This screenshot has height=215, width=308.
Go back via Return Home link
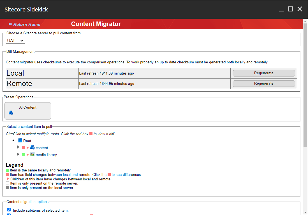pos(24,25)
